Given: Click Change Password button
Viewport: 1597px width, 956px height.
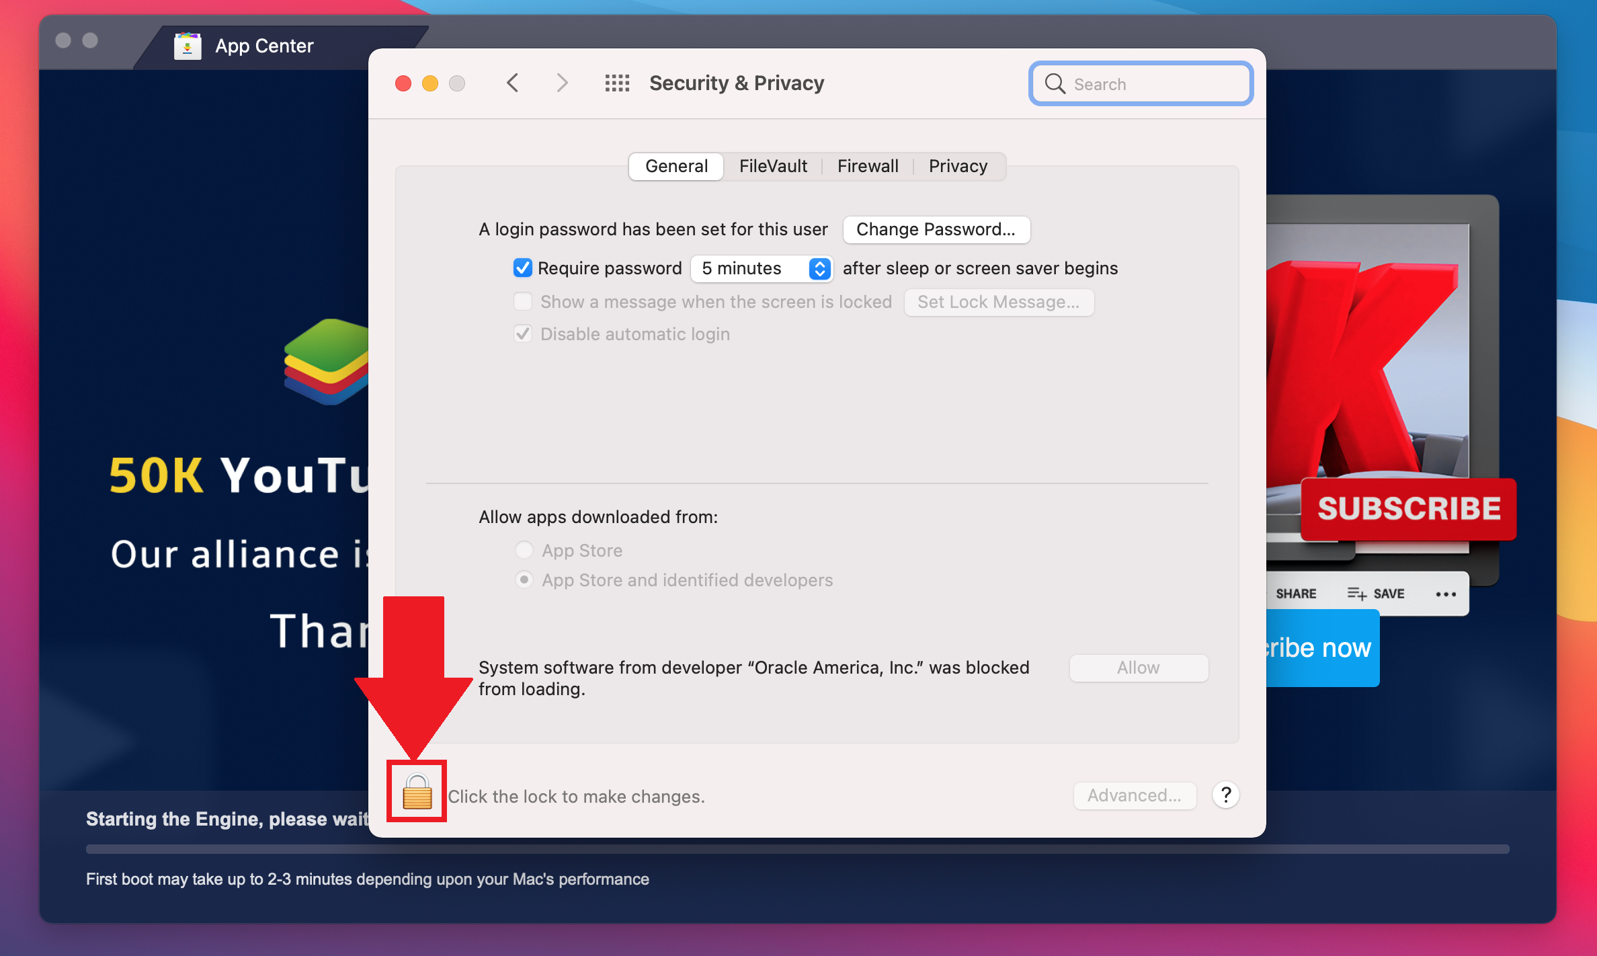Looking at the screenshot, I should tap(935, 229).
